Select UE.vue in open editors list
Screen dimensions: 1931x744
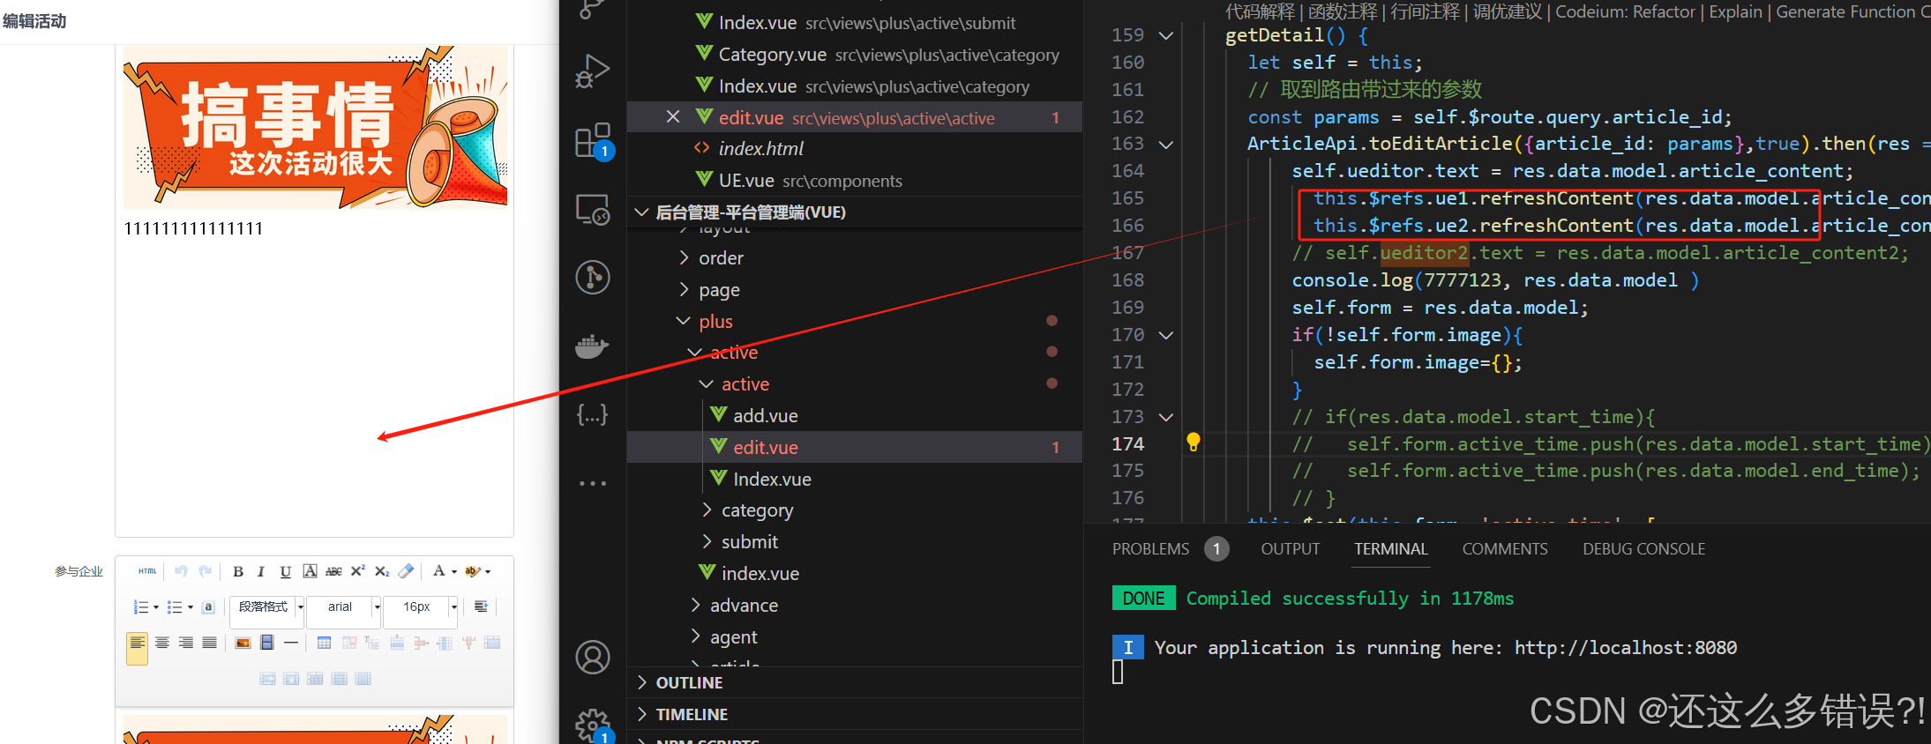tap(854, 181)
